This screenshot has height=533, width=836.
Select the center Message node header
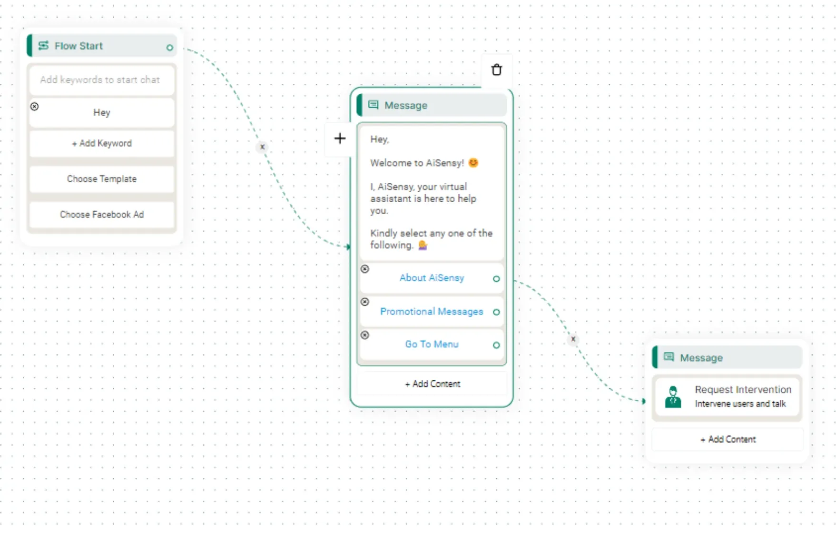click(432, 105)
